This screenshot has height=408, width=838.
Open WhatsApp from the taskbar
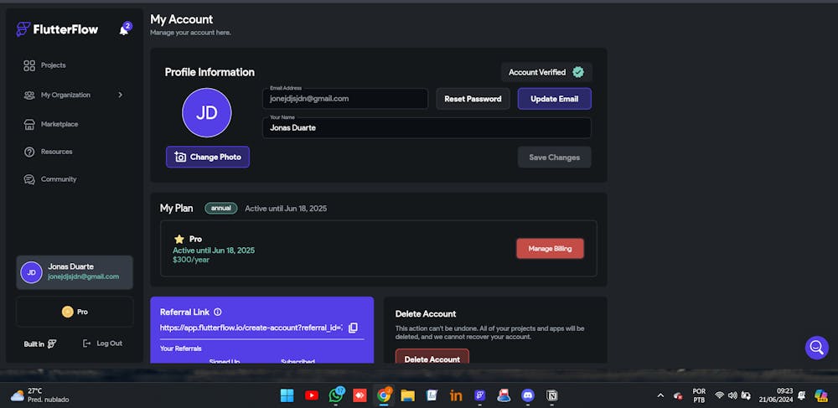tap(336, 395)
